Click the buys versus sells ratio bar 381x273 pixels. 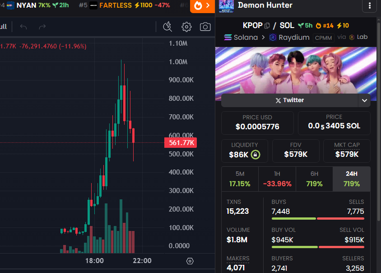click(x=318, y=219)
